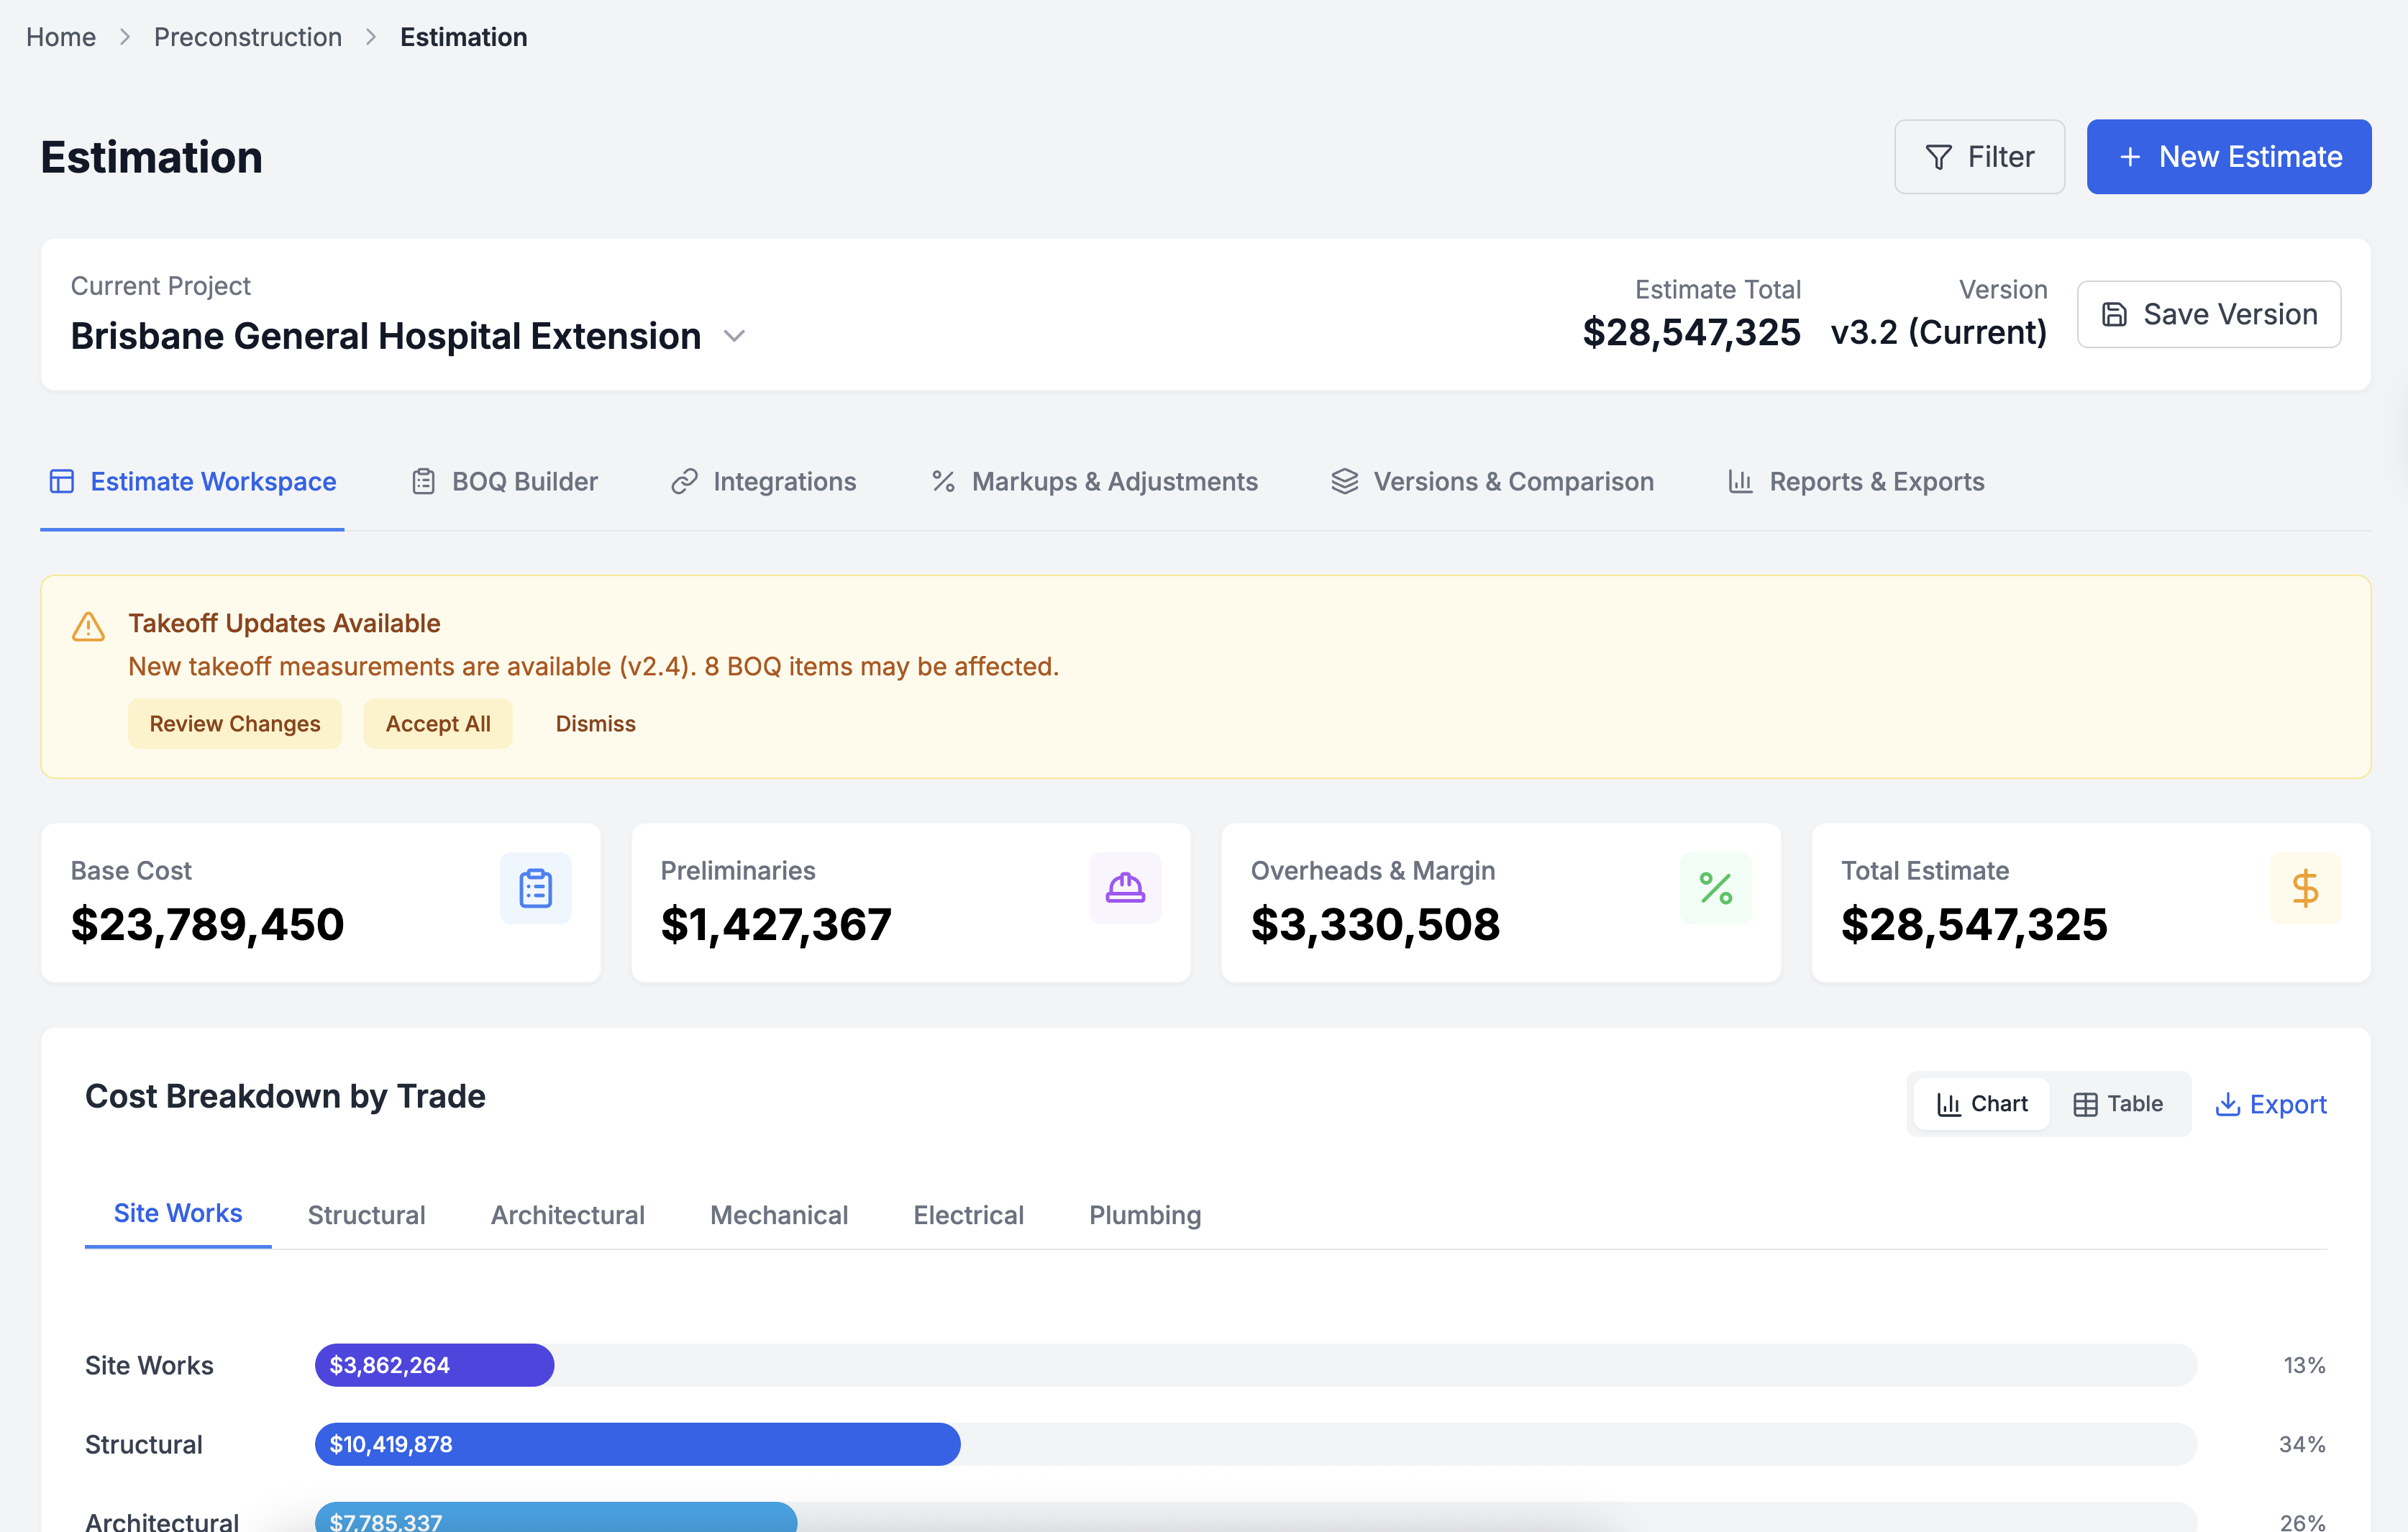
Task: Click the Base Cost $23,789,450 value
Action: (x=207, y=924)
